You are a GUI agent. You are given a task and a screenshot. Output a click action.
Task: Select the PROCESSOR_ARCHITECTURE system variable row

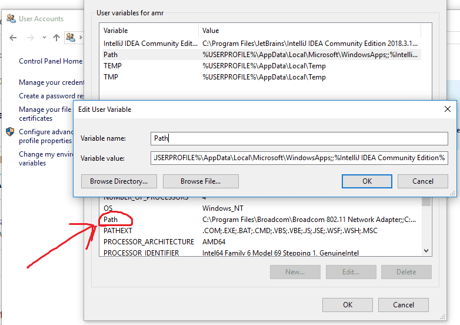click(262, 242)
